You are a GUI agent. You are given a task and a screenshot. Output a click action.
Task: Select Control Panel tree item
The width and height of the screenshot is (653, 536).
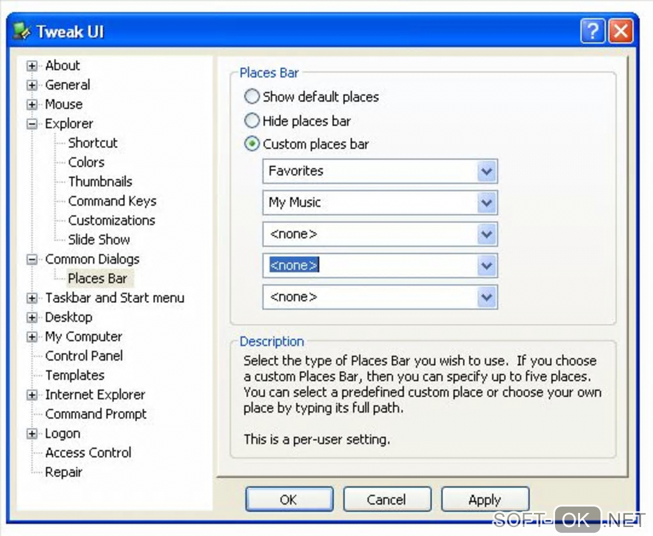(x=84, y=356)
